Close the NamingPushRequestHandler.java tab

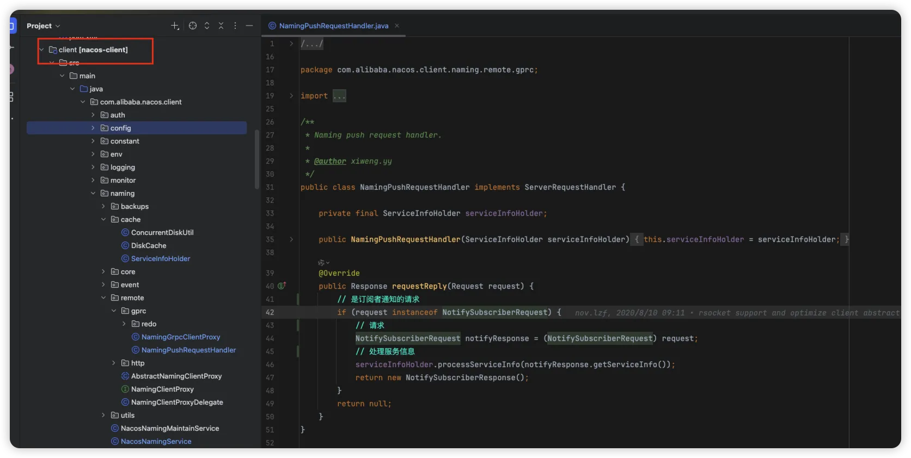(397, 26)
